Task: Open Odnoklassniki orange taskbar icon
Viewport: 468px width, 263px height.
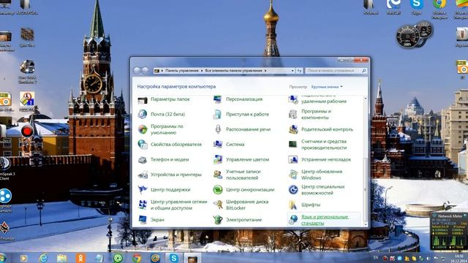Action: [x=80, y=258]
